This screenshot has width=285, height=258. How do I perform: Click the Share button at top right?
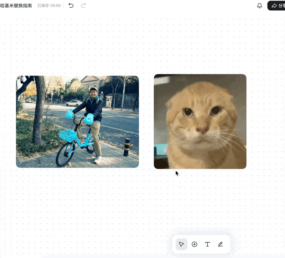(276, 6)
